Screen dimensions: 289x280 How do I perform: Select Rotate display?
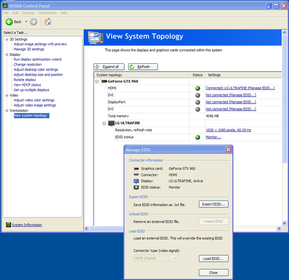[25, 80]
